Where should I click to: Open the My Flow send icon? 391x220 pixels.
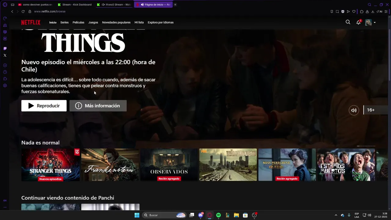coord(348,11)
